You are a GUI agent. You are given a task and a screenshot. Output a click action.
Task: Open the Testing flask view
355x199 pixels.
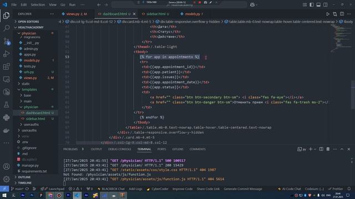pyautogui.click(x=6, y=104)
